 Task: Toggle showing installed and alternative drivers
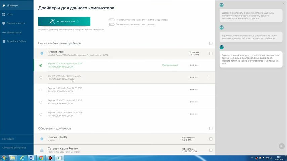click(112, 20)
